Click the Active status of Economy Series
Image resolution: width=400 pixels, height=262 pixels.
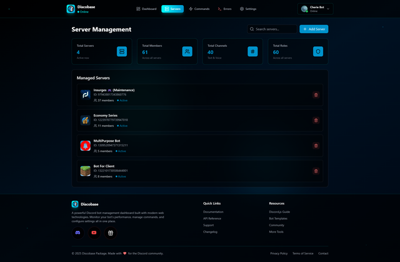(x=122, y=126)
